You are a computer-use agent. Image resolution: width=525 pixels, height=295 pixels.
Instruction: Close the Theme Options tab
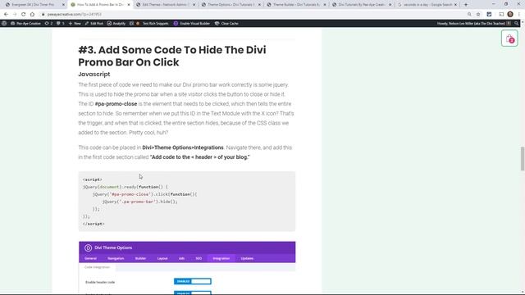pyautogui.click(x=259, y=5)
